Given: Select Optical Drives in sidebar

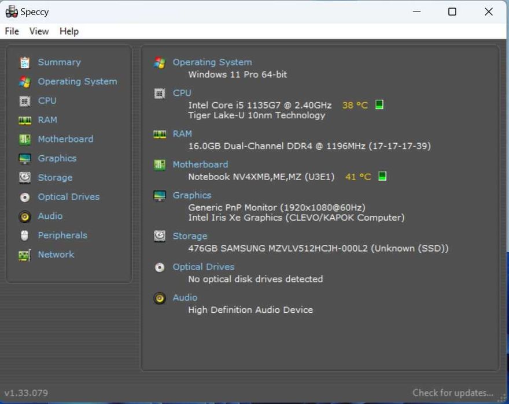Looking at the screenshot, I should pos(69,197).
